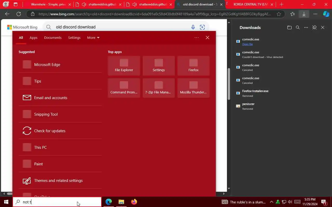Go back to previous page
Viewport: 332px width, 207px height.
point(7,14)
